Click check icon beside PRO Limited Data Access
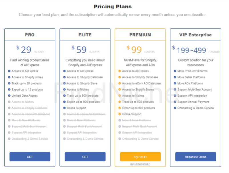Viewport: 229px width, 173px height. [x=9, y=96]
